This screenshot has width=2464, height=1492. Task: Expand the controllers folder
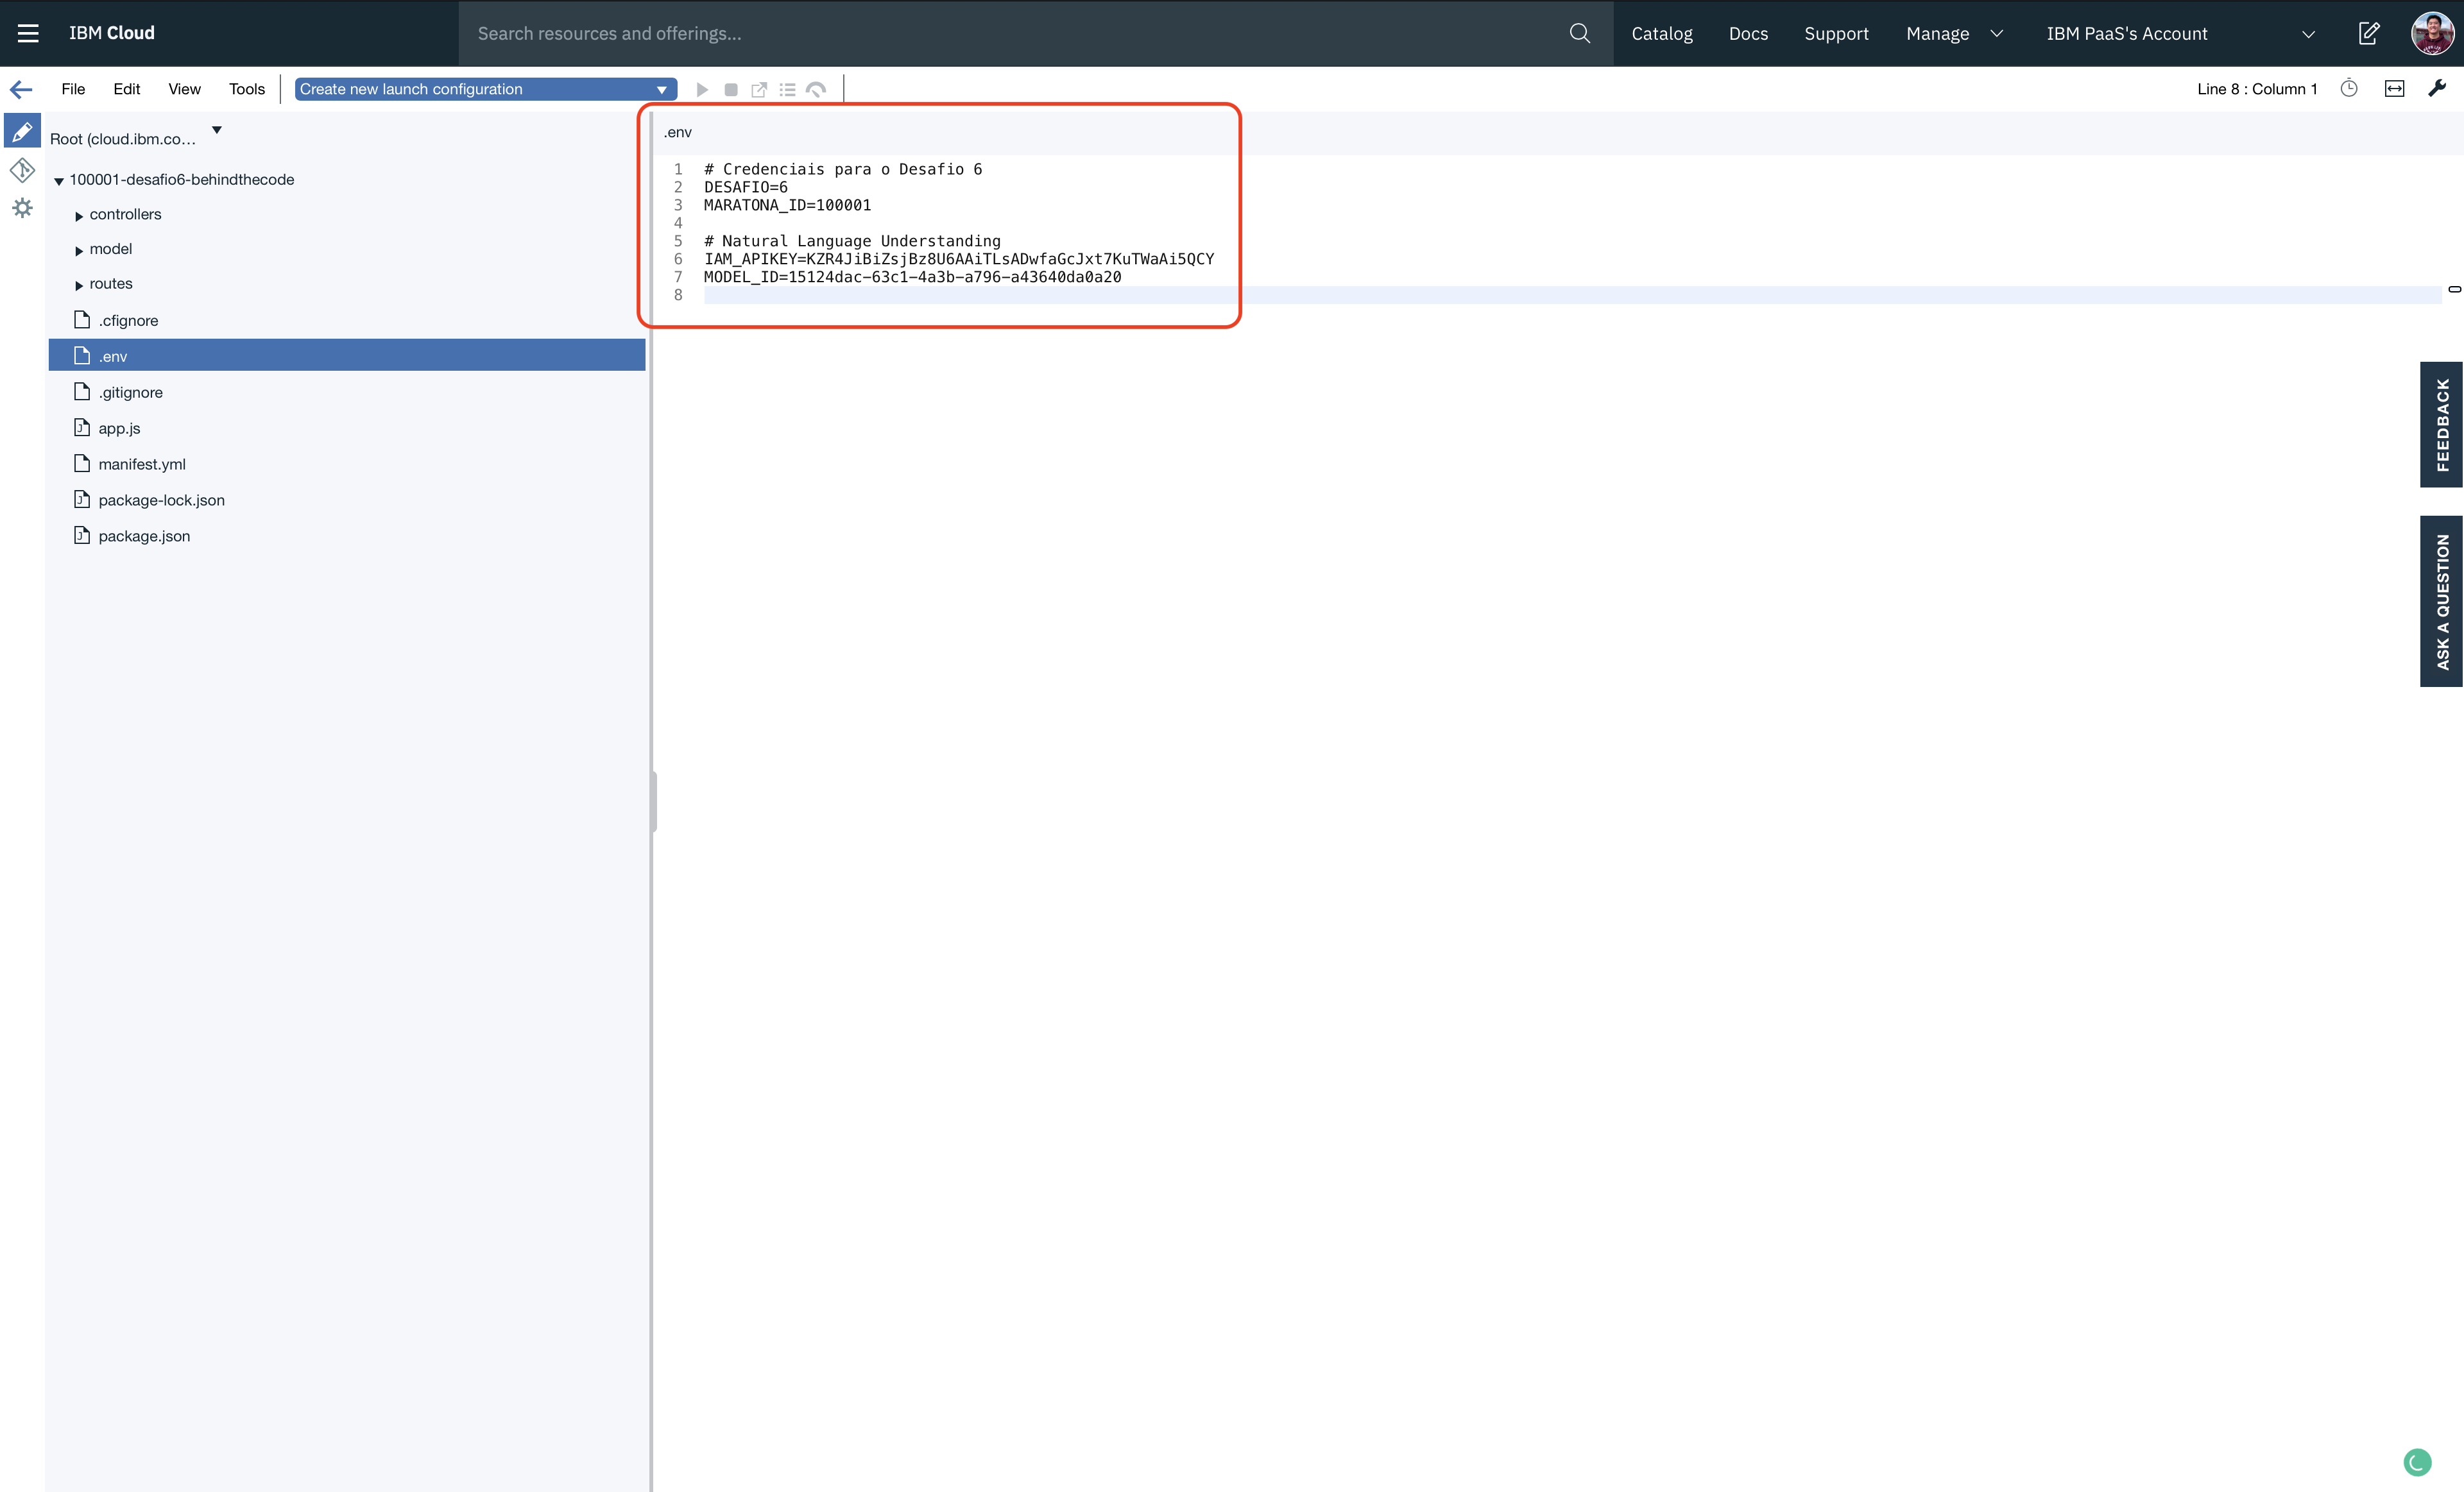click(x=79, y=216)
